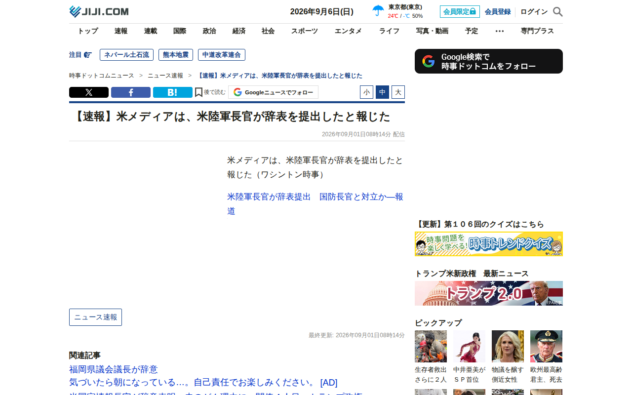The image size is (632, 395).
Task: Share article on X
Action: tap(89, 92)
